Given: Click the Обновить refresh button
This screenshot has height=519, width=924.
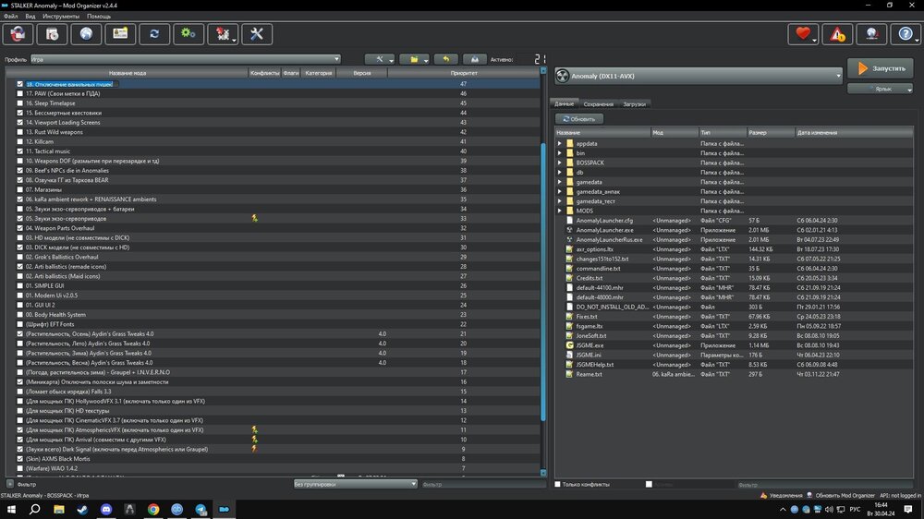Looking at the screenshot, I should coord(579,119).
